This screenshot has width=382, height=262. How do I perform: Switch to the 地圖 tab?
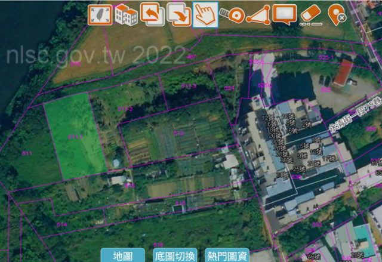(x=122, y=255)
